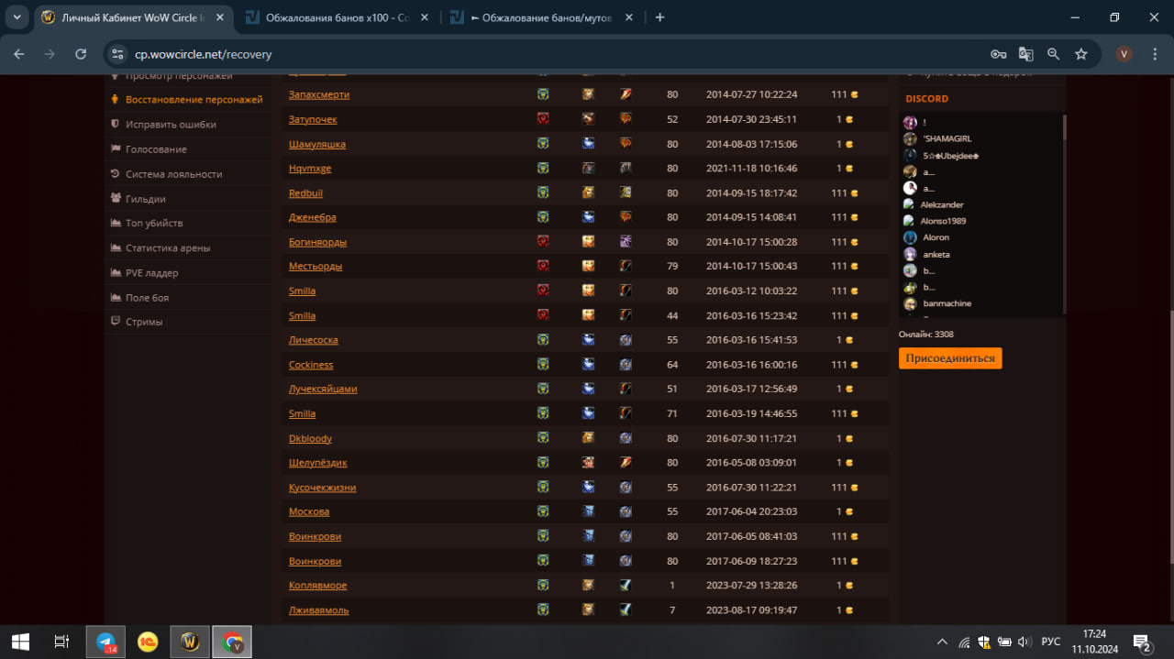Click the saved passwords key icon
Image resolution: width=1174 pixels, height=659 pixels.
(998, 54)
